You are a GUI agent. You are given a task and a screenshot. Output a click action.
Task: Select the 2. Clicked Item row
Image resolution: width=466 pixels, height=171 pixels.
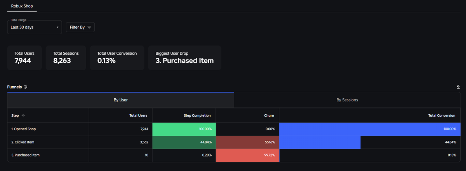point(234,142)
